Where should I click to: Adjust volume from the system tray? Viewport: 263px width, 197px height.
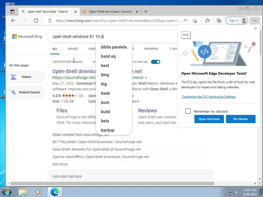(x=237, y=192)
